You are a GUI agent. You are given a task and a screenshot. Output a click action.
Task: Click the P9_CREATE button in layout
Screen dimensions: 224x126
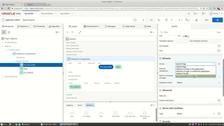[75, 87]
